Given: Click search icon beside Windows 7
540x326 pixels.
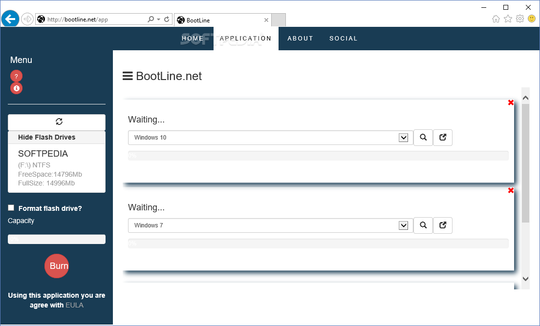Looking at the screenshot, I should (423, 225).
